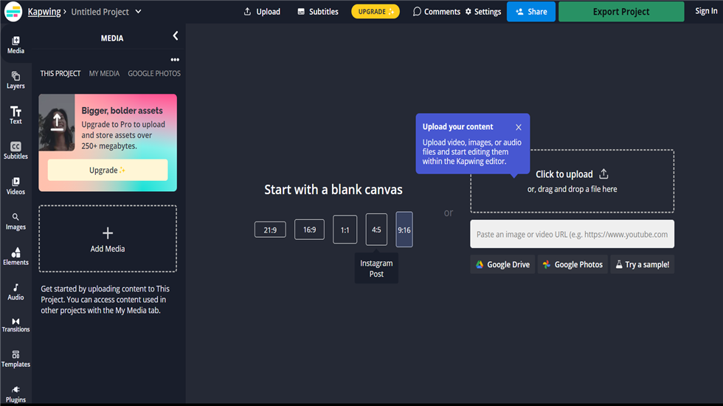The image size is (723, 406).
Task: Open the Plugins sidebar panel
Action: [x=15, y=395]
